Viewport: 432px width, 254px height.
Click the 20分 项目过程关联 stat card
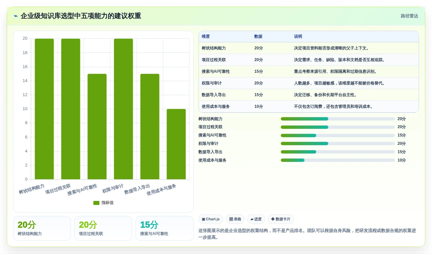[x=103, y=228]
